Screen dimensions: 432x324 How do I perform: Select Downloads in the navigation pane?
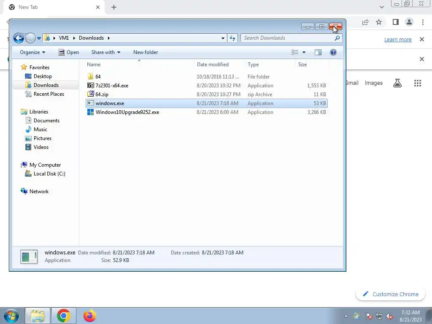tap(46, 85)
